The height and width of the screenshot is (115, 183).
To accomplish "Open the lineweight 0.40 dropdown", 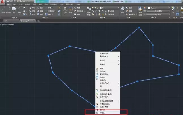I will [x=158, y=11].
